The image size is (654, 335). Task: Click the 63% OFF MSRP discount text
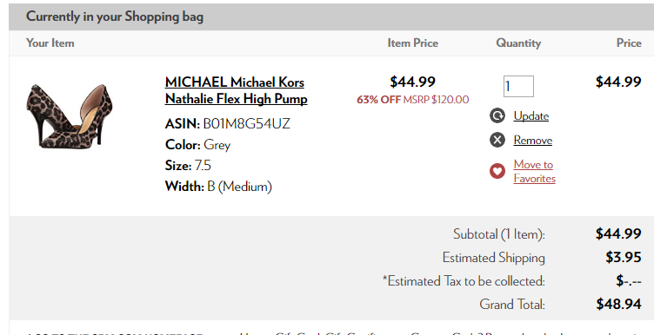tap(412, 100)
